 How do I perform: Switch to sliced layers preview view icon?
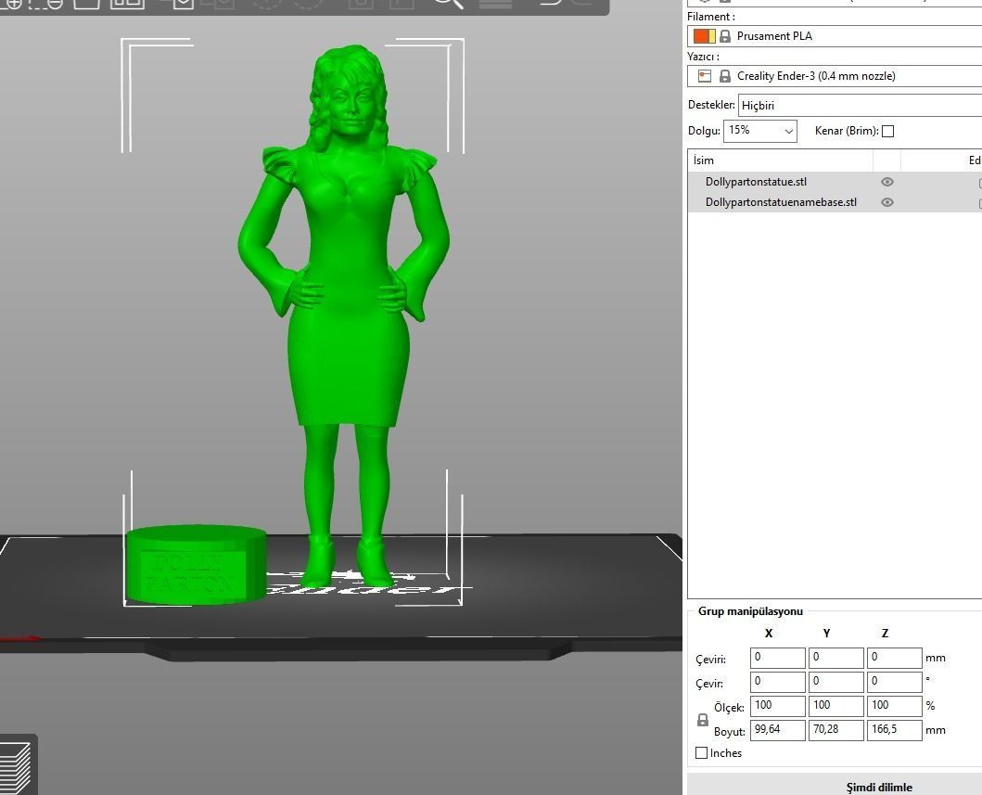(x=16, y=767)
